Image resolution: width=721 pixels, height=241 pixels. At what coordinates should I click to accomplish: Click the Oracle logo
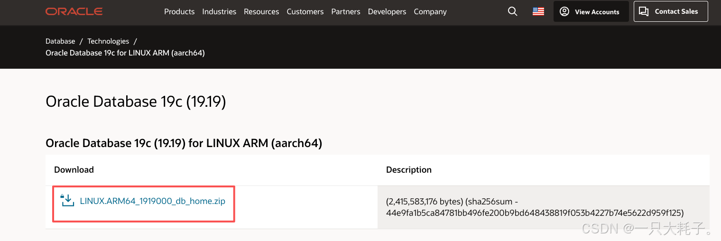(x=74, y=11)
